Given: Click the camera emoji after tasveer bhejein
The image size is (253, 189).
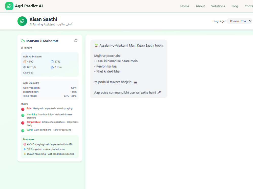Looking at the screenshot, I should pos(135,82).
